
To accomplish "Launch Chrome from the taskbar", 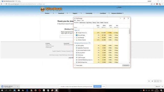I will 31,90.
